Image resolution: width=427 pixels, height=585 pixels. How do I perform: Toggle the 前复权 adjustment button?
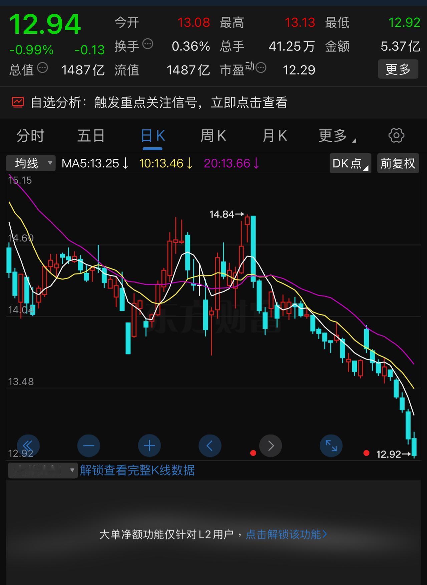[398, 163]
